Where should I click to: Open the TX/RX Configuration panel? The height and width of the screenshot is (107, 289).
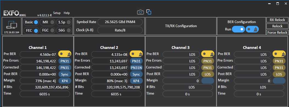click(x=181, y=26)
